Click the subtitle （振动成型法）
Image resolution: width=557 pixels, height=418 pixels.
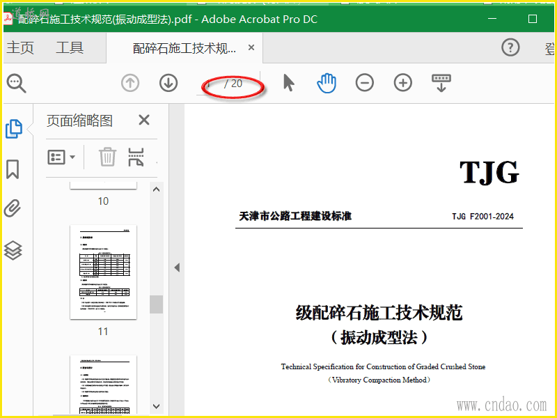click(x=379, y=337)
